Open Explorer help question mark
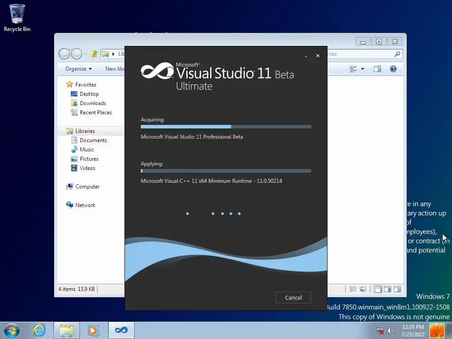 click(393, 68)
